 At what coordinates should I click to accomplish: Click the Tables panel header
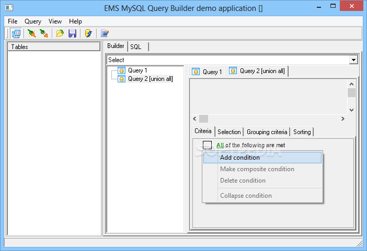click(54, 46)
